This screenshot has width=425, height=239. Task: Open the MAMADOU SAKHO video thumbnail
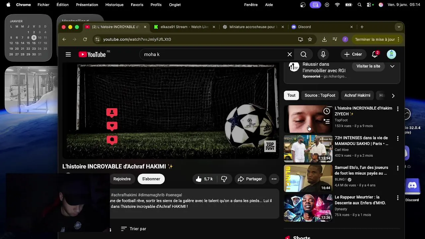coord(308,148)
